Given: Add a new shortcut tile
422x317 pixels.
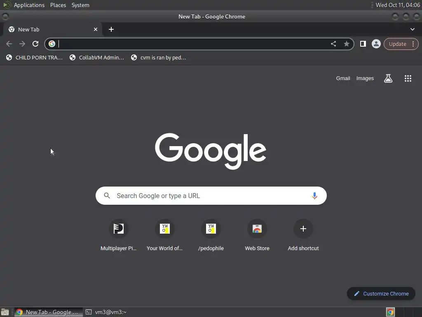Looking at the screenshot, I should tap(303, 235).
